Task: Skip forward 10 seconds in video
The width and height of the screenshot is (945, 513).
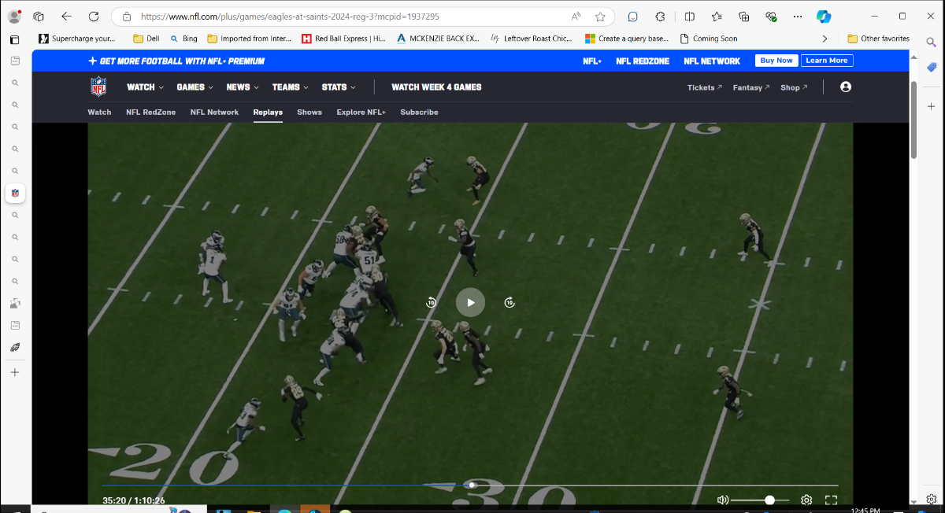Action: [x=510, y=302]
